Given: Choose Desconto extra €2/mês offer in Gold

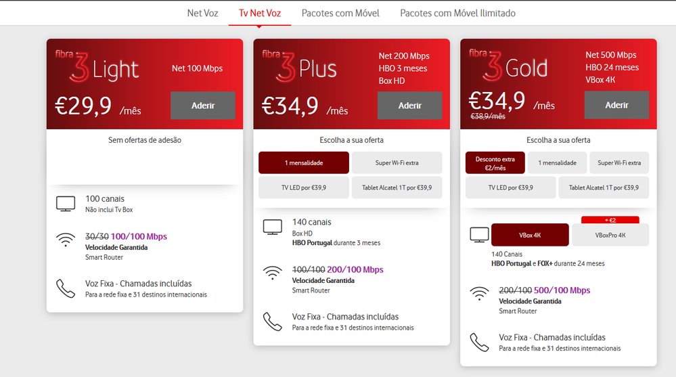Looking at the screenshot, I should pyautogui.click(x=495, y=163).
